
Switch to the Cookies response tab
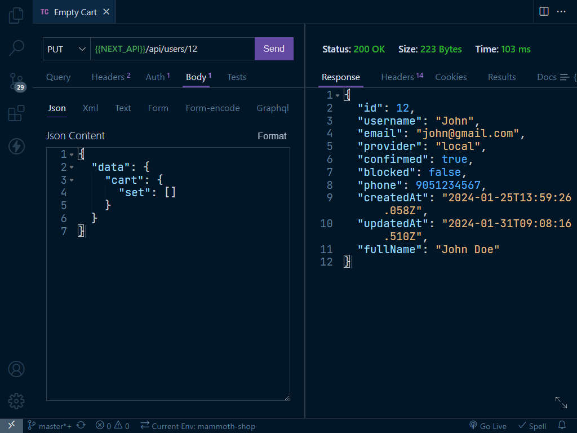451,77
